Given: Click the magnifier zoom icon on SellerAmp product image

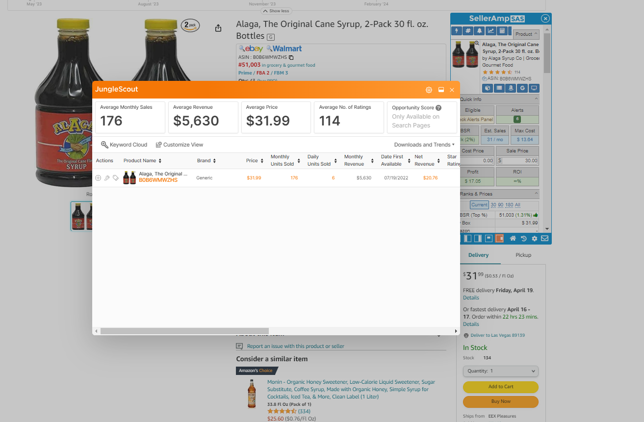Looking at the screenshot, I should click(477, 43).
